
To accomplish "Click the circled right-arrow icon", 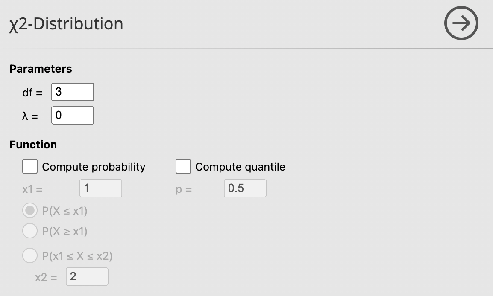I will [461, 23].
